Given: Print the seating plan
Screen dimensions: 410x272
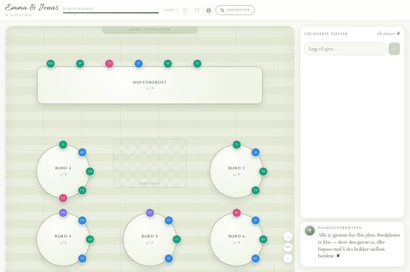Looking at the screenshot, I should pyautogui.click(x=209, y=10).
